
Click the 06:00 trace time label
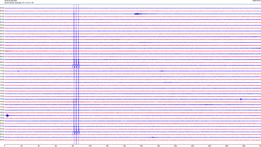(x=2, y=42)
